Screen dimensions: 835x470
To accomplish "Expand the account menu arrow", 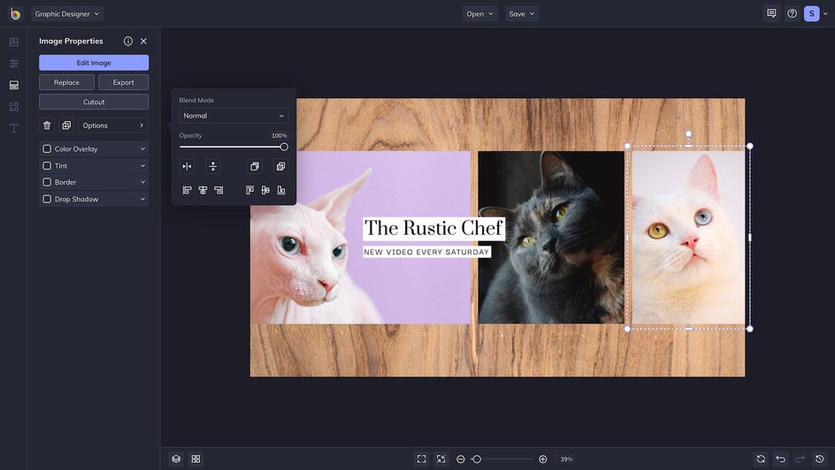I will click(x=825, y=14).
